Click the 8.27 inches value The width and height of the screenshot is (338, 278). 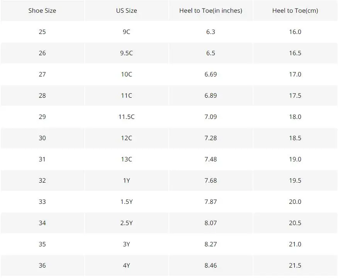[x=211, y=244]
